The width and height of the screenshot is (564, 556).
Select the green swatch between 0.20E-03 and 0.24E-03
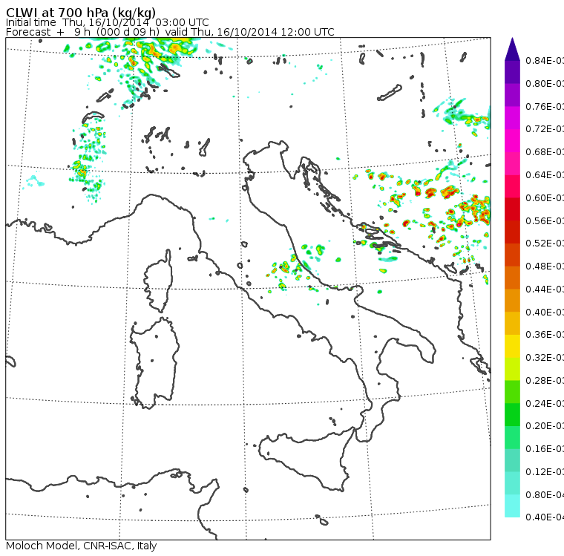(512, 414)
